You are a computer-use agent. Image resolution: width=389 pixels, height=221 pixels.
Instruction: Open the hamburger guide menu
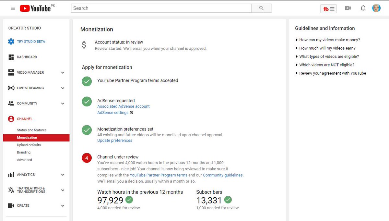click(13, 8)
